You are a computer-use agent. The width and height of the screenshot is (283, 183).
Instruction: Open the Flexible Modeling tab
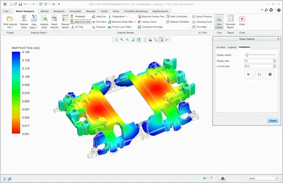136,11
